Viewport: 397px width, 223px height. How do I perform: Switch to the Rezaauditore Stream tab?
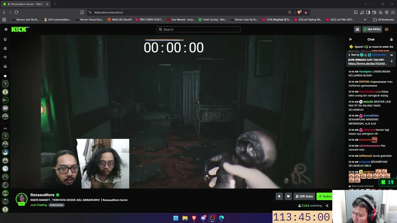click(26, 4)
